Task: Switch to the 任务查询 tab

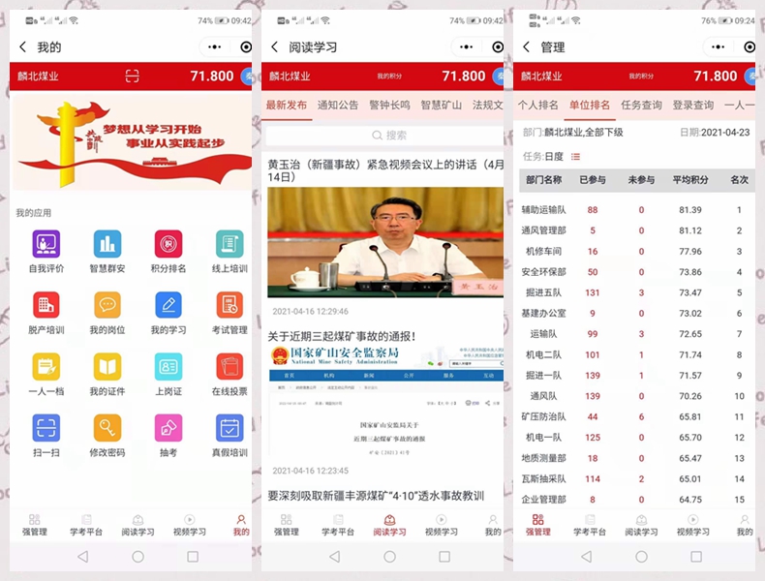Action: [641, 106]
